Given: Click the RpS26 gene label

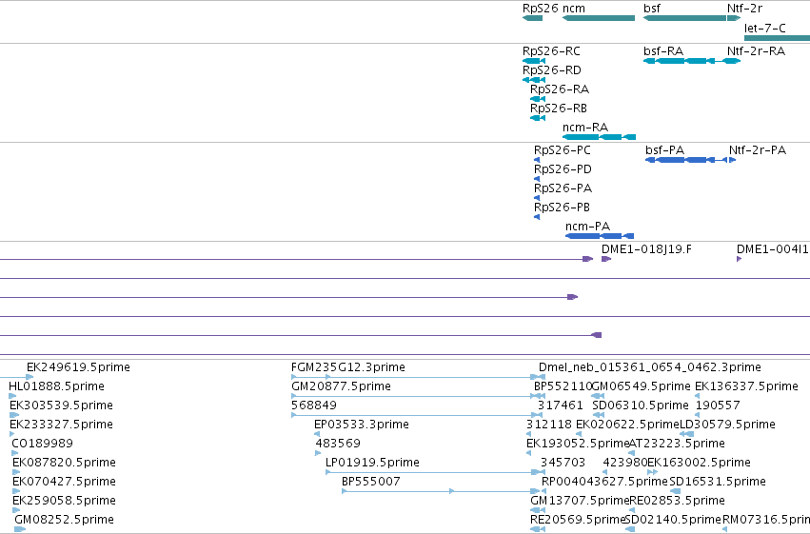Looking at the screenshot, I should point(541,9).
